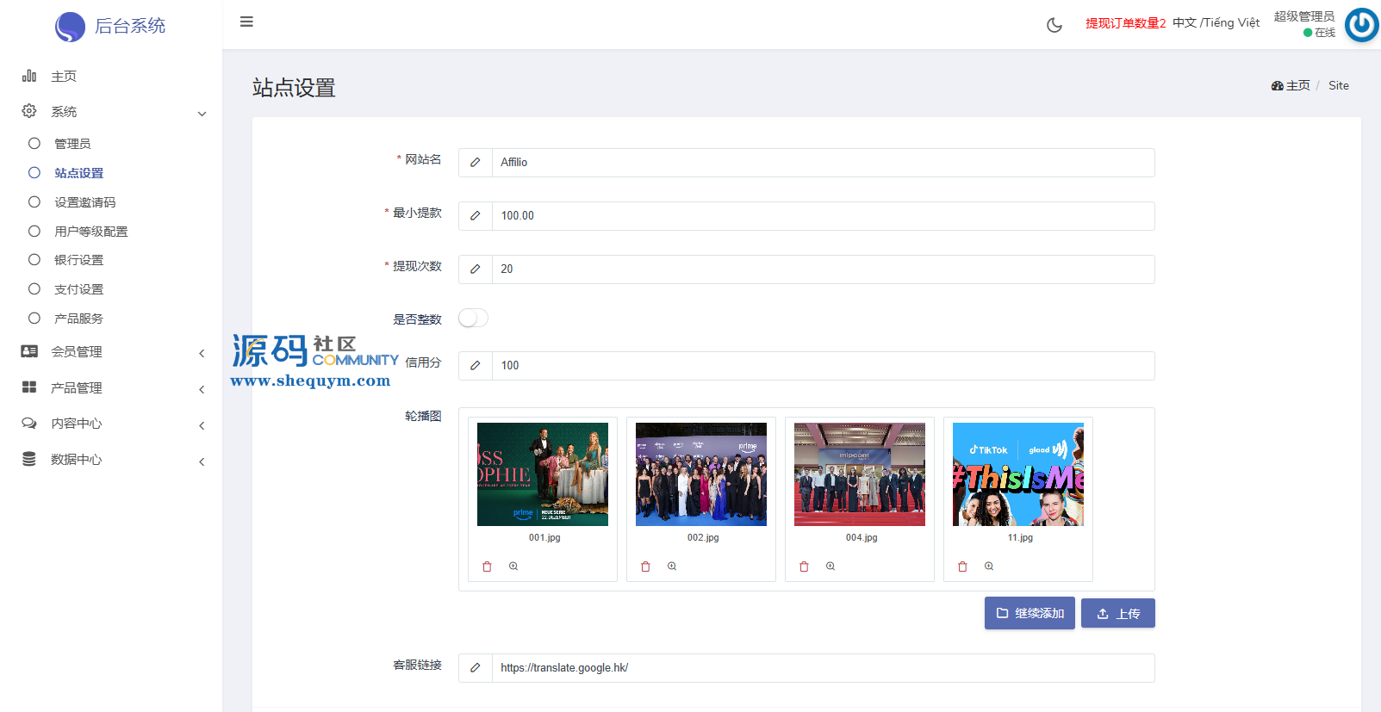Click the 内容中心 chat bubbles icon
Screen dimensions: 1381x712
click(29, 423)
